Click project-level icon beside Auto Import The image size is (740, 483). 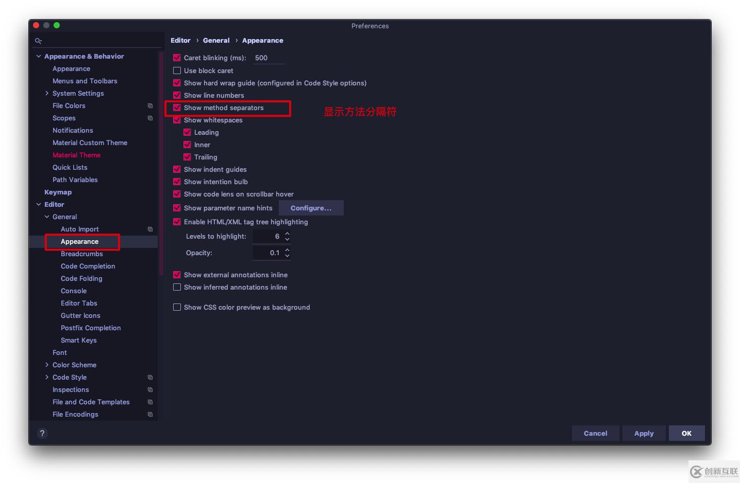pos(150,229)
